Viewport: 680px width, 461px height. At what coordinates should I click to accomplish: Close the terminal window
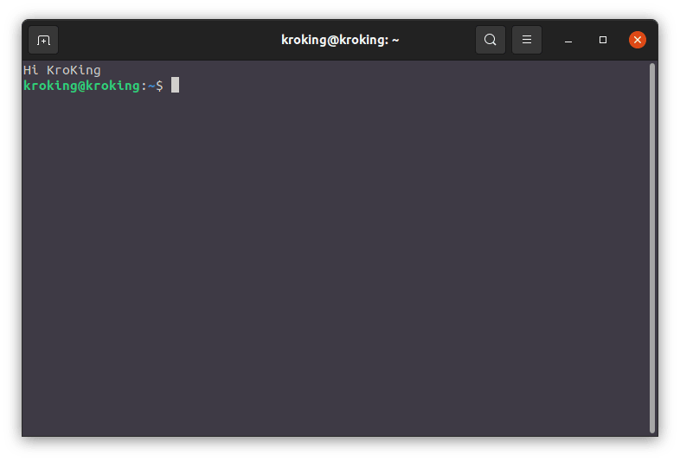tap(637, 40)
